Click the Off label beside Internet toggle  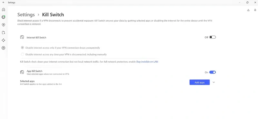tap(206, 37)
